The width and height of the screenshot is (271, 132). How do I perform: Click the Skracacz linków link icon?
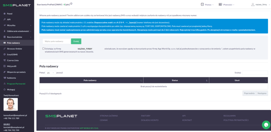click(5, 49)
